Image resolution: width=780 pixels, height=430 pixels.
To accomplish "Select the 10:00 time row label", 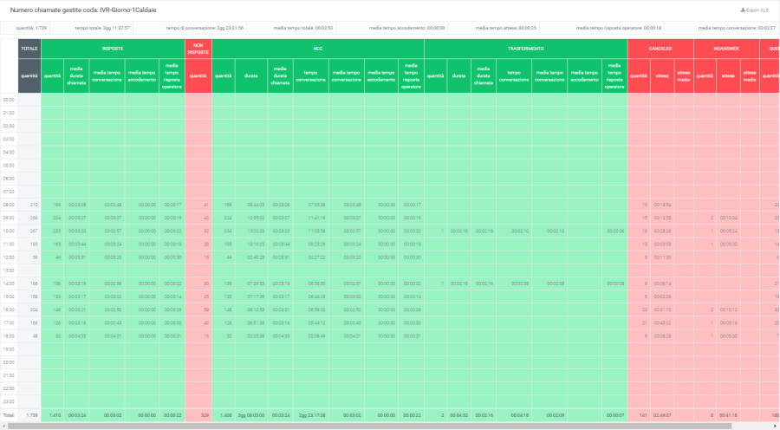I will (9, 231).
